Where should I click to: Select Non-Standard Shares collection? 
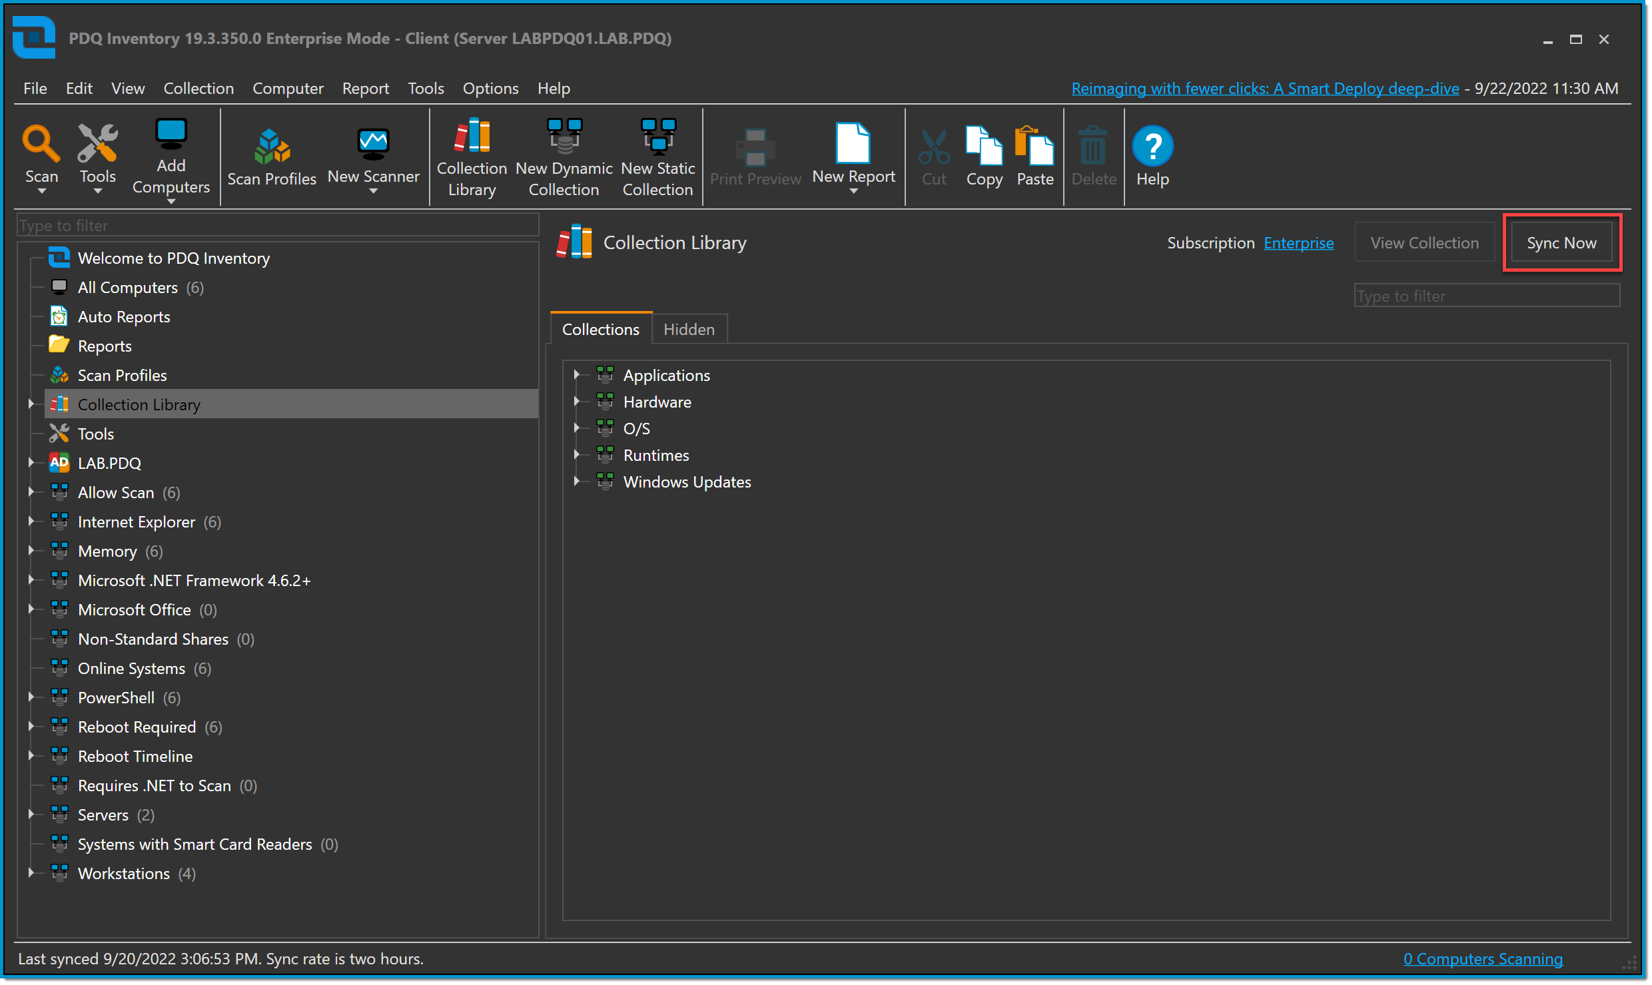tap(153, 639)
